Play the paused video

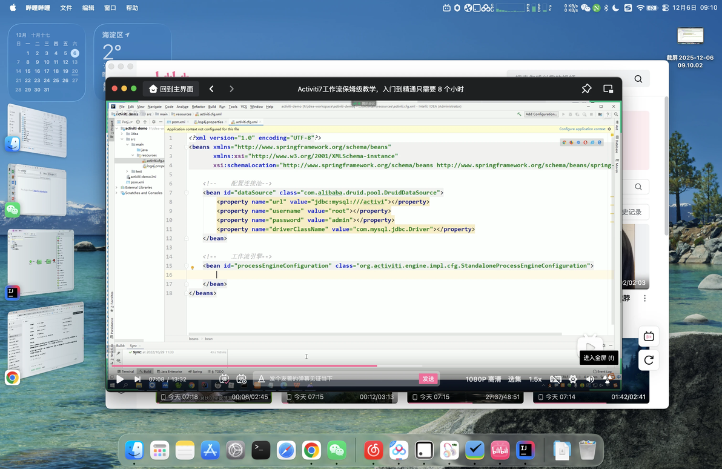pos(120,379)
